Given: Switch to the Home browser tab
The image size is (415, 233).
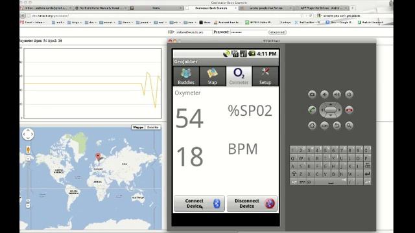Looking at the screenshot, I should click(157, 8).
